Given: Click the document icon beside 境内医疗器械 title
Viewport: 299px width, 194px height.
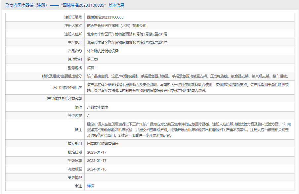Looking at the screenshot, I should [7, 5].
